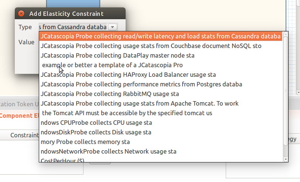Choose Couchbase document NoSQL probe entry
This screenshot has height=182, width=300.
(151, 46)
